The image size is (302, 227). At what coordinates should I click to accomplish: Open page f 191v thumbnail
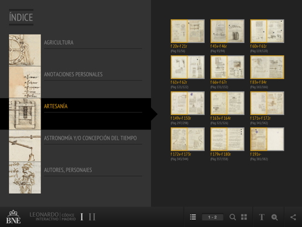pyautogui.click(x=267, y=139)
